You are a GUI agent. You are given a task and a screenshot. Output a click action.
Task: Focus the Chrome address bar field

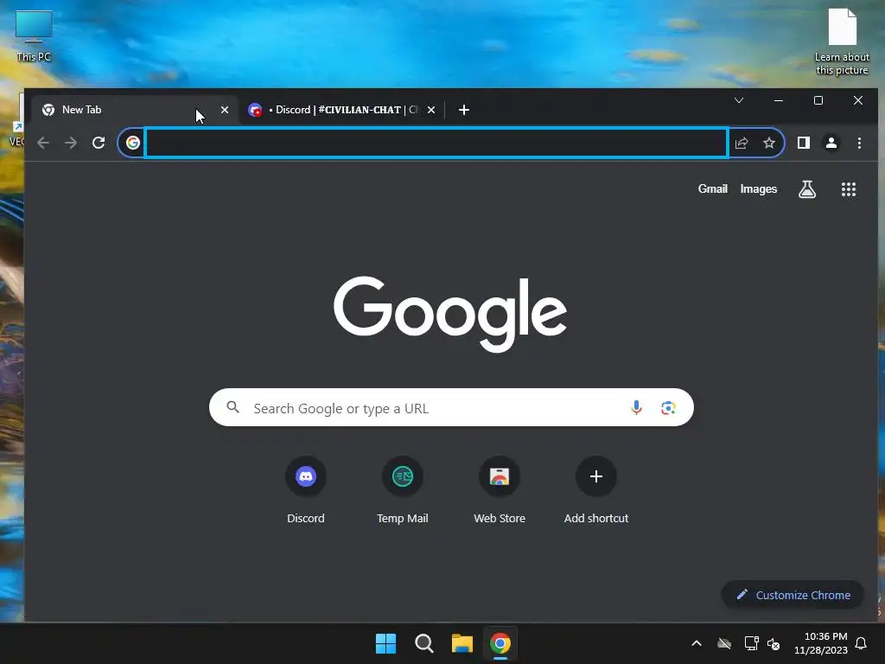click(436, 143)
